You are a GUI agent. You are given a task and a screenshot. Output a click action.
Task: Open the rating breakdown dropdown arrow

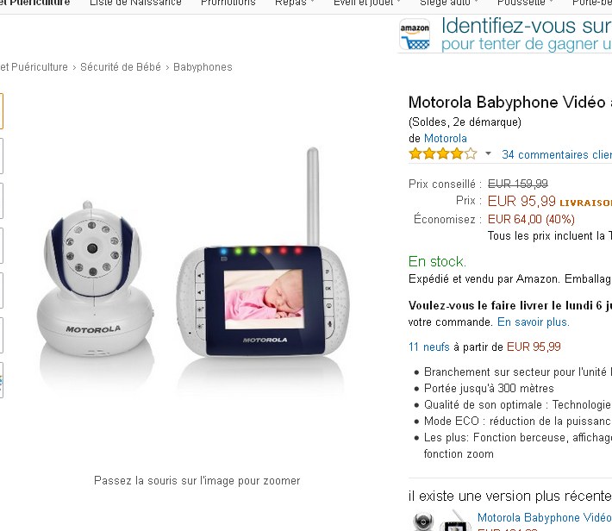[x=488, y=153]
